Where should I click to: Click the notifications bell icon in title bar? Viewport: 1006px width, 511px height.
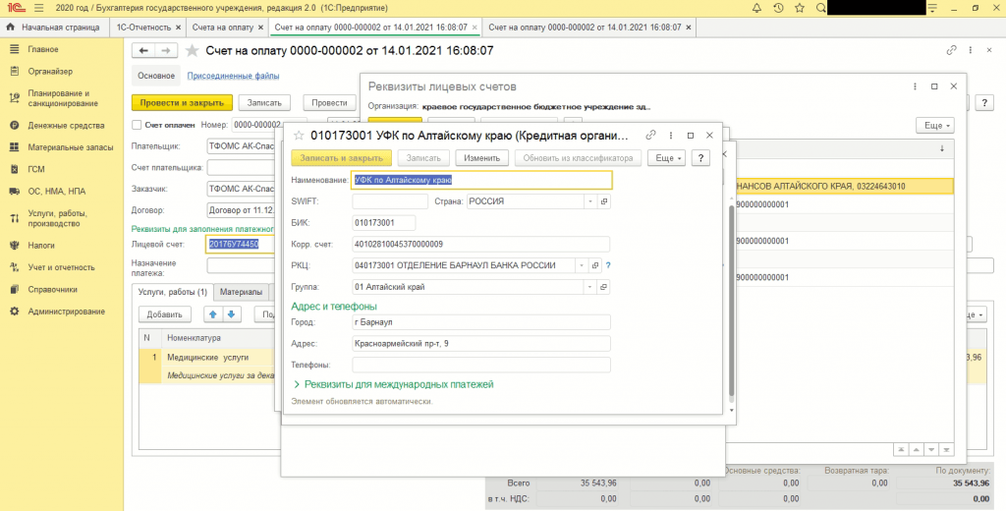757,8
